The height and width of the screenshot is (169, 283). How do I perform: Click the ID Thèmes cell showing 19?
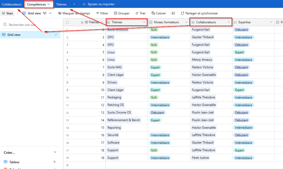click(84, 158)
